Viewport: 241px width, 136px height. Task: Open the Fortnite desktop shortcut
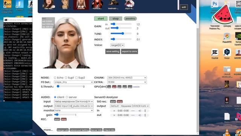click(x=20, y=5)
